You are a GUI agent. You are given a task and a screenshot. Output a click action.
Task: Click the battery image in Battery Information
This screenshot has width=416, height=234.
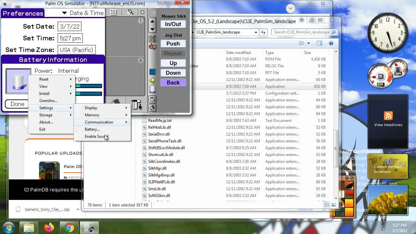point(18,81)
